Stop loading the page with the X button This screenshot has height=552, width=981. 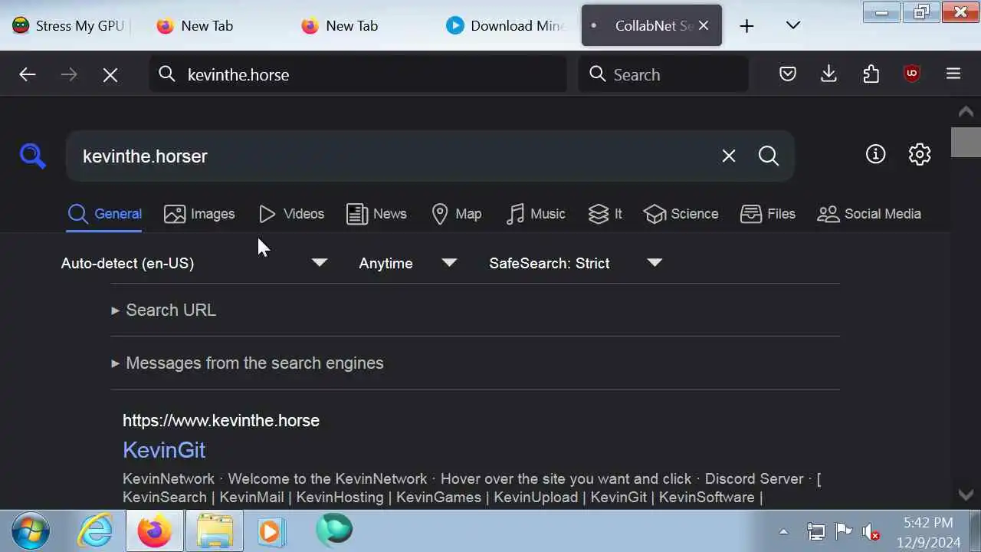110,74
